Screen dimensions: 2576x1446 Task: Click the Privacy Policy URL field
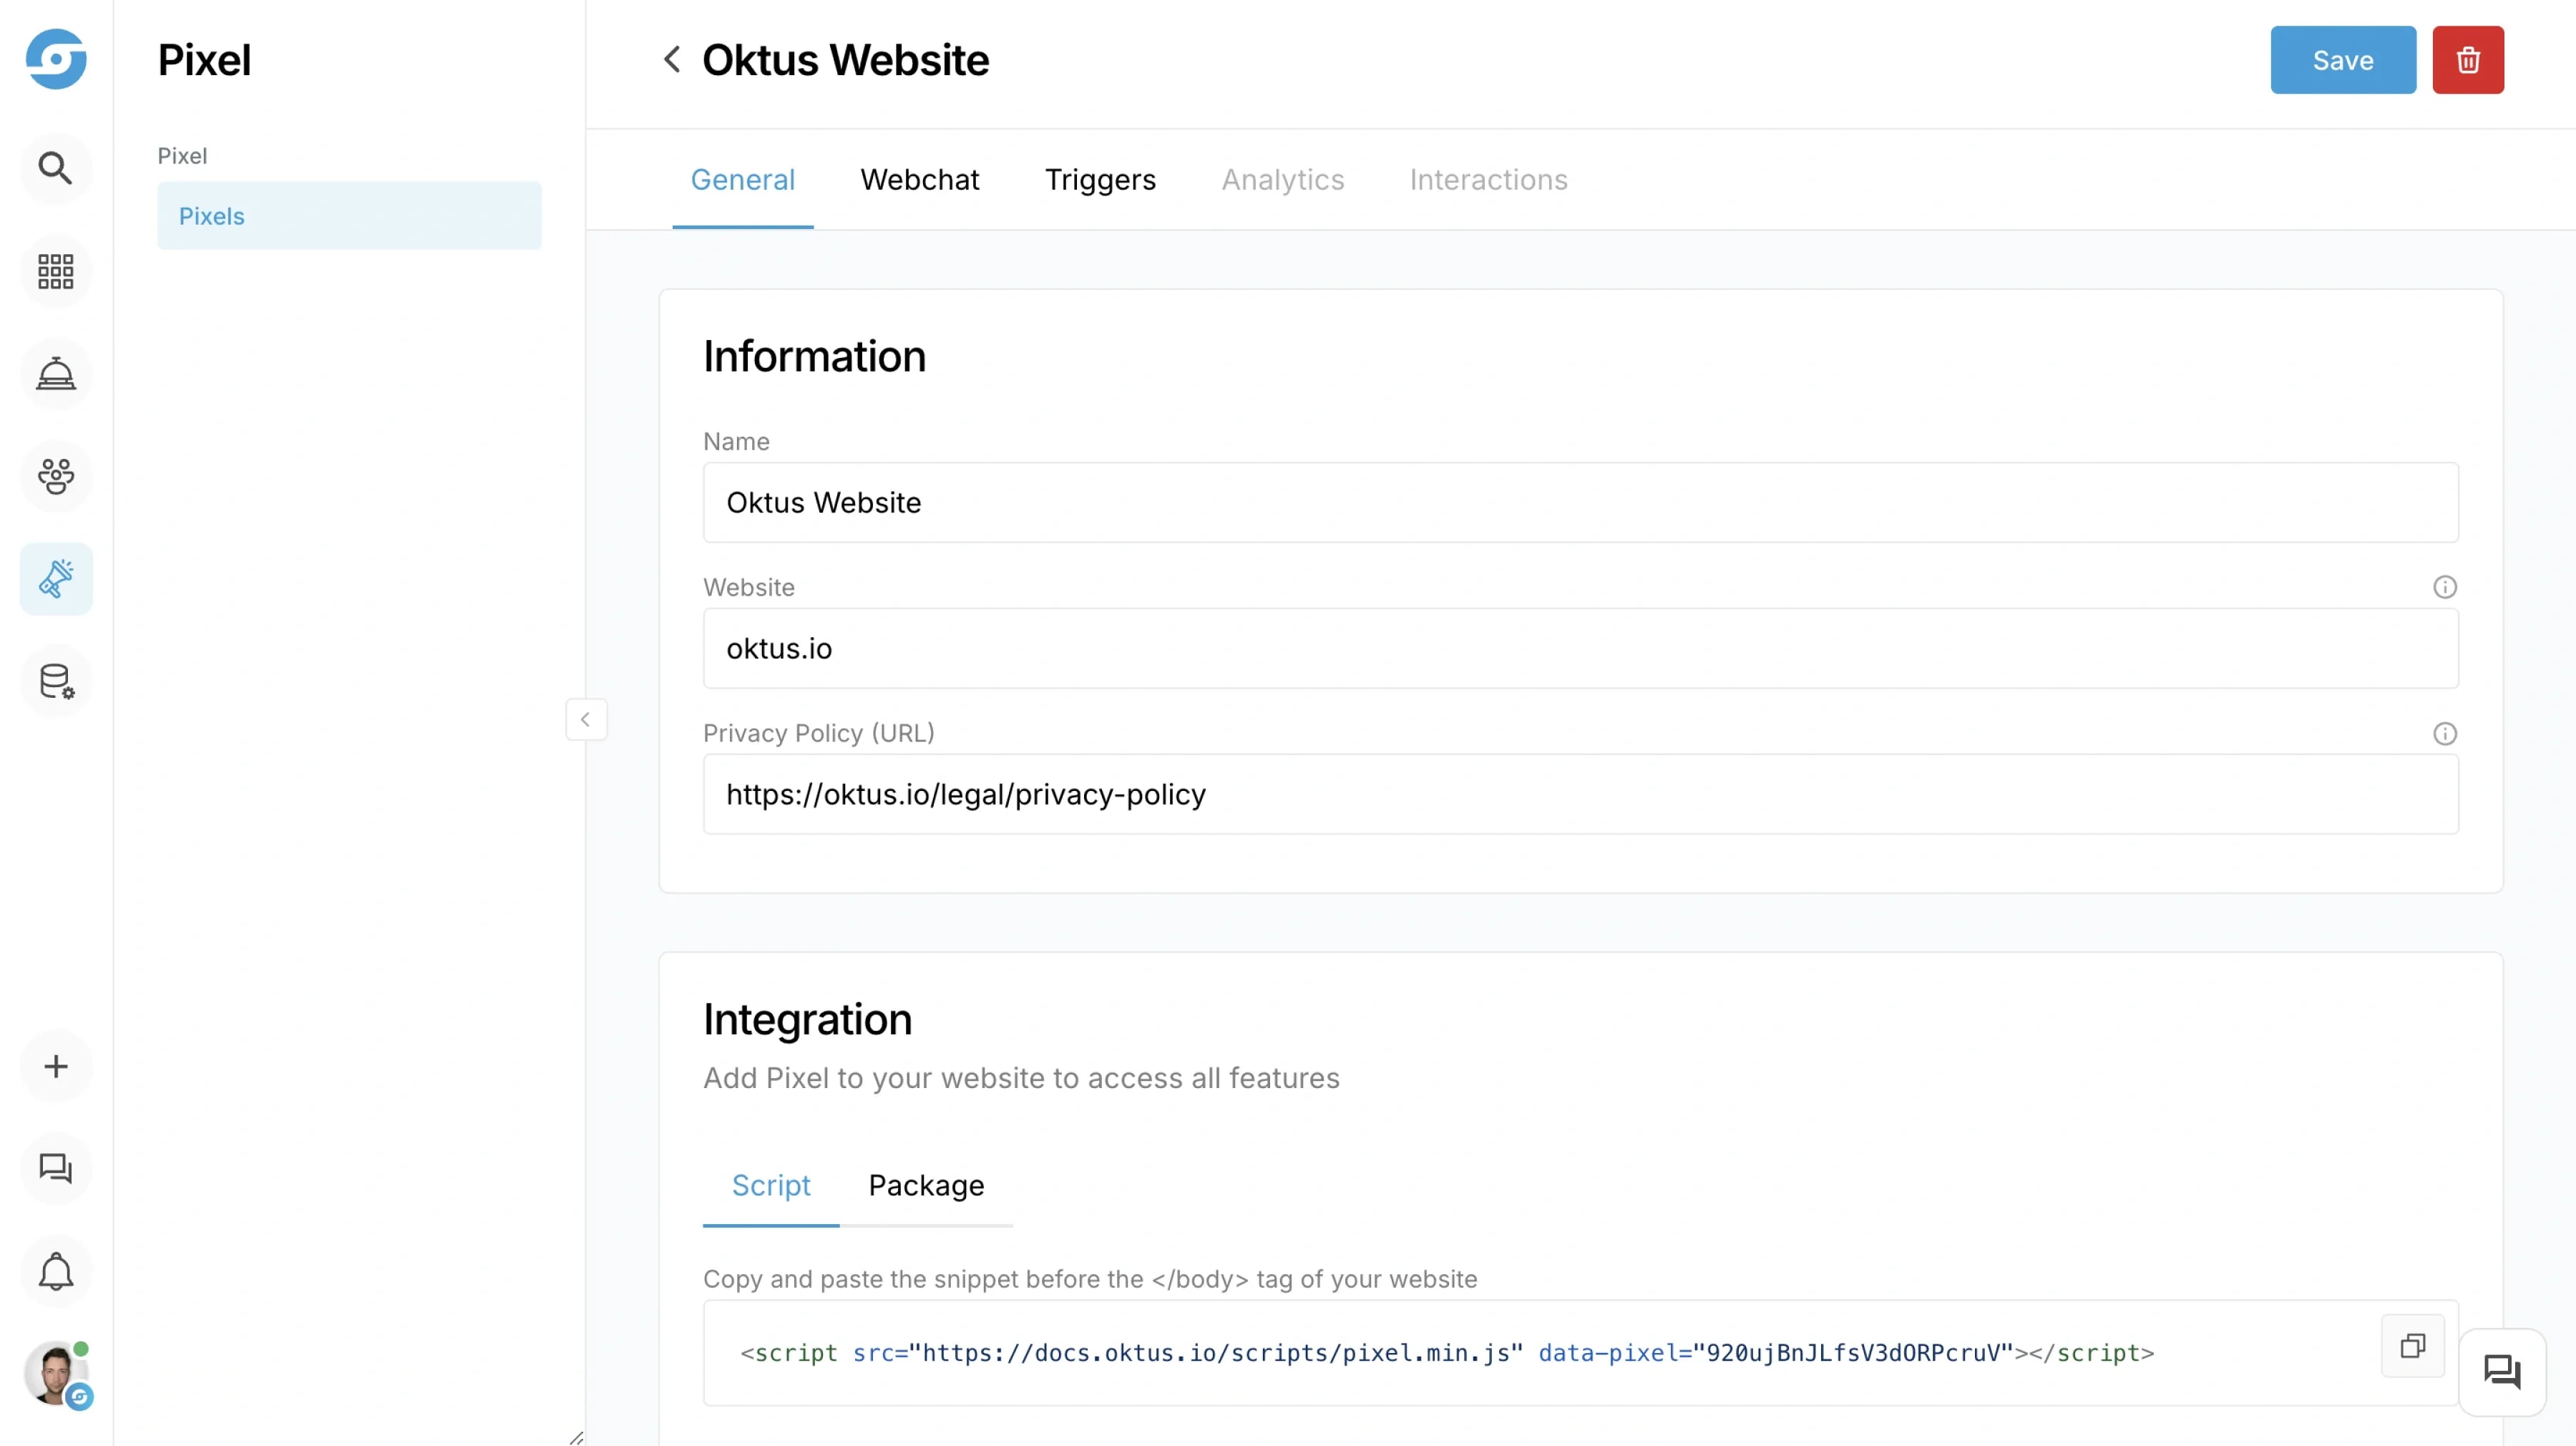coord(1580,795)
